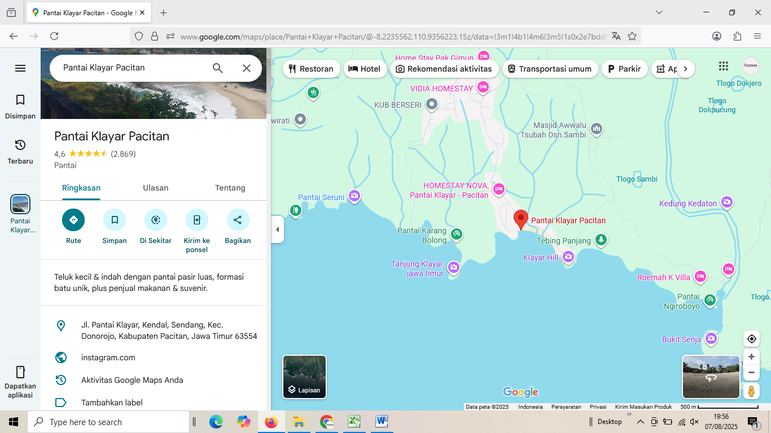The height and width of the screenshot is (433, 771).
Task: Switch to the Ulasan tab
Action: 156,188
